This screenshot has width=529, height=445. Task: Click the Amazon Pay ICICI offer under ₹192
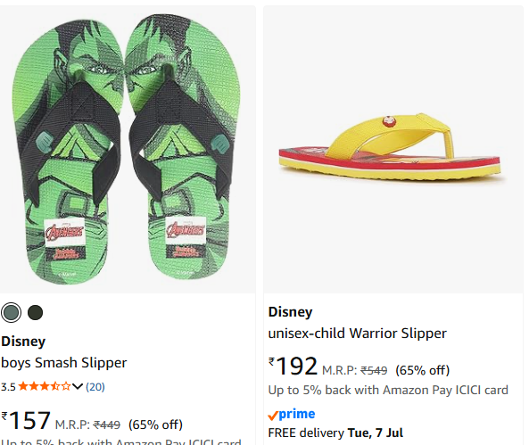pyautogui.click(x=388, y=390)
